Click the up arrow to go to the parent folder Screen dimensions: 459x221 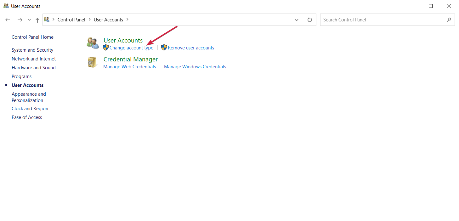tap(37, 20)
